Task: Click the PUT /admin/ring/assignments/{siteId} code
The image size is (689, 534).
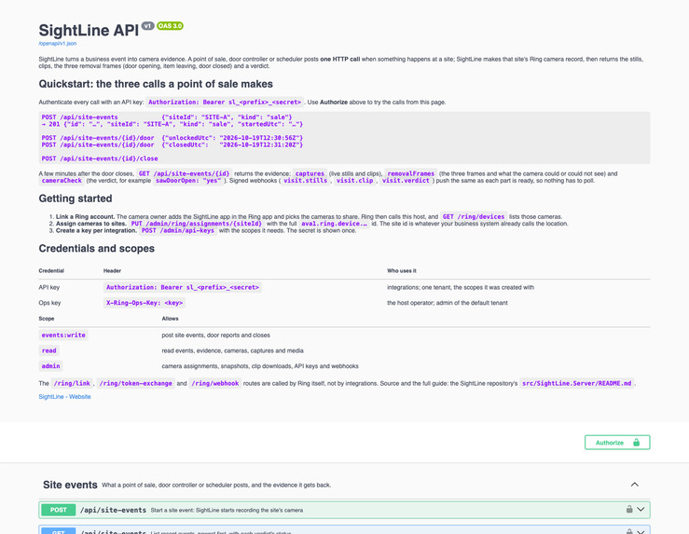Action: pos(197,224)
